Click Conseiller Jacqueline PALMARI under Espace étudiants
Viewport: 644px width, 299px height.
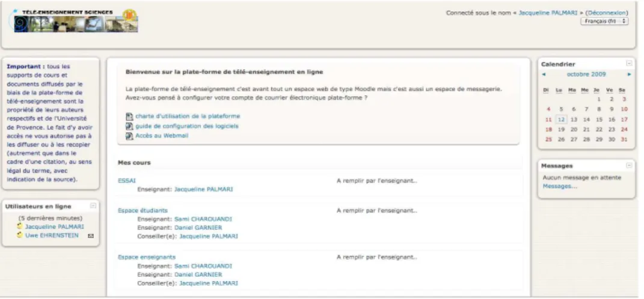(208, 236)
